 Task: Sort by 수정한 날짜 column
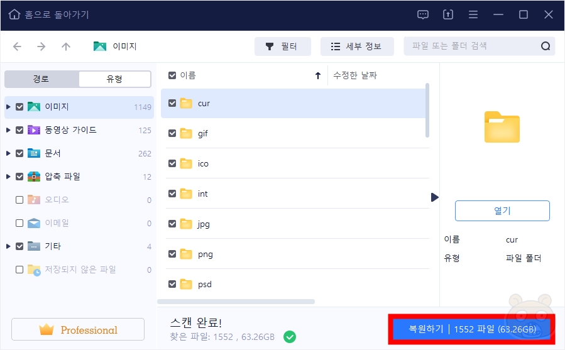pyautogui.click(x=355, y=75)
